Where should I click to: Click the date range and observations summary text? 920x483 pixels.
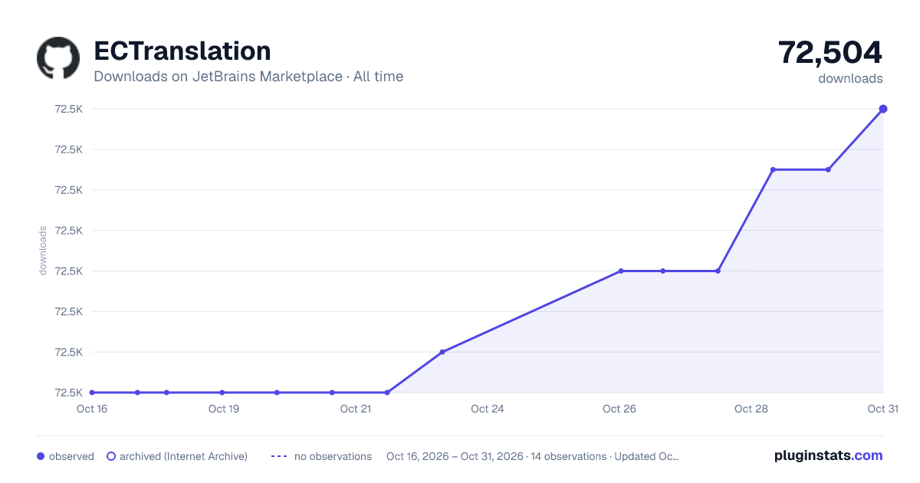click(533, 456)
